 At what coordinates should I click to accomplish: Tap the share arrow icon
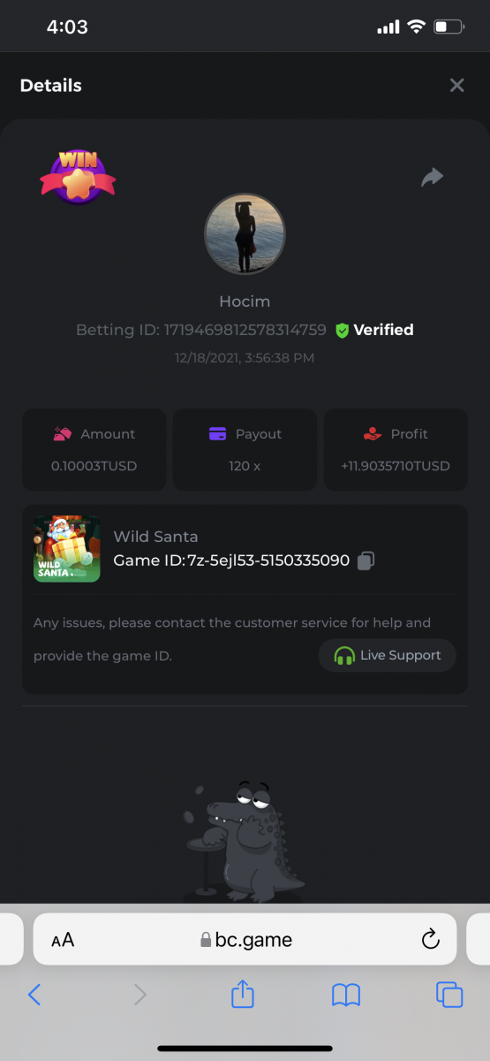point(432,178)
